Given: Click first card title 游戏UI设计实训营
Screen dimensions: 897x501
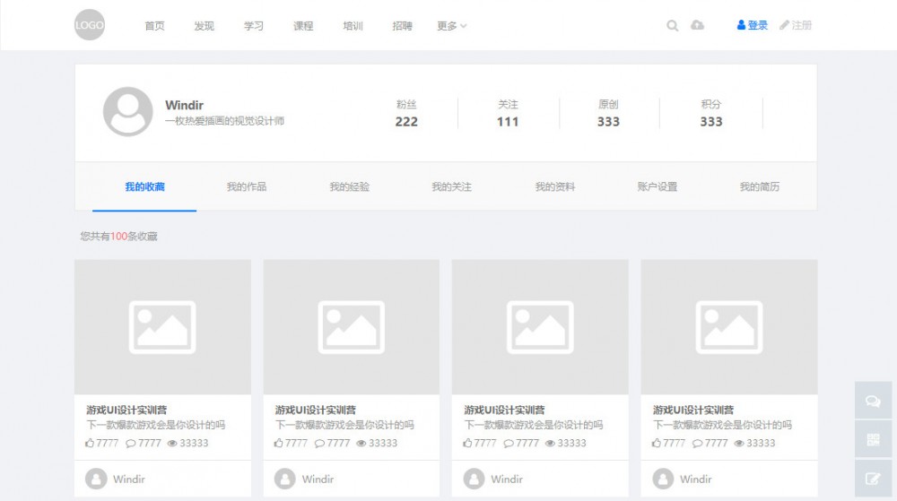Looking at the screenshot, I should 126,410.
